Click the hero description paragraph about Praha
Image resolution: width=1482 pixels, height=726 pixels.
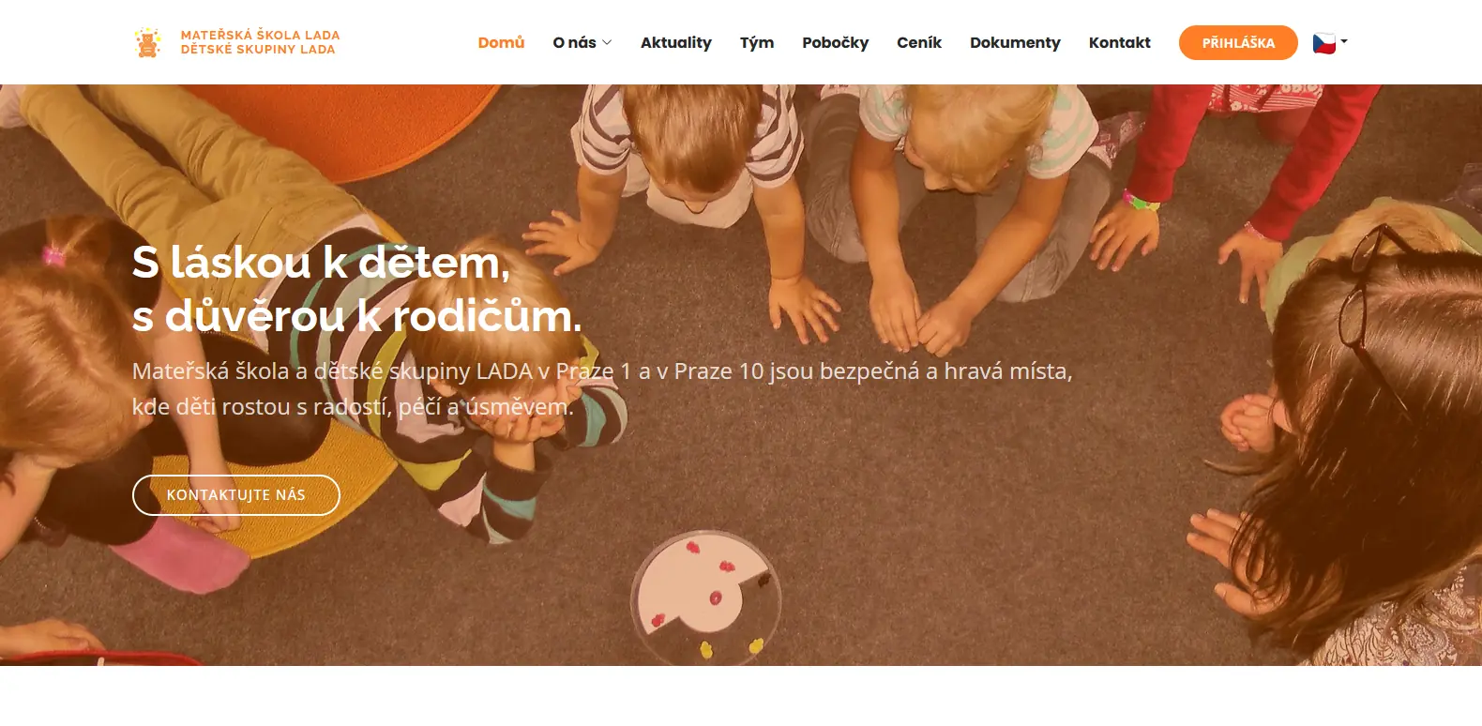(601, 388)
